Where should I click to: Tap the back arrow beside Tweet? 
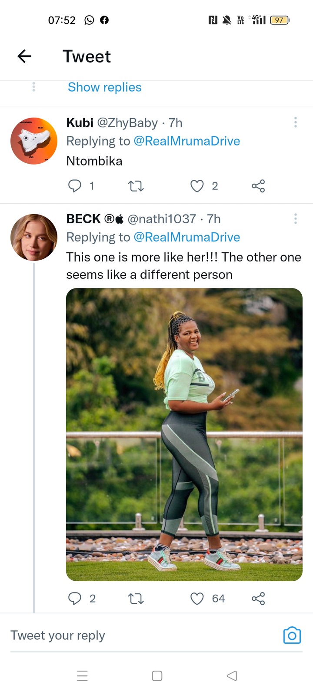[x=24, y=56]
